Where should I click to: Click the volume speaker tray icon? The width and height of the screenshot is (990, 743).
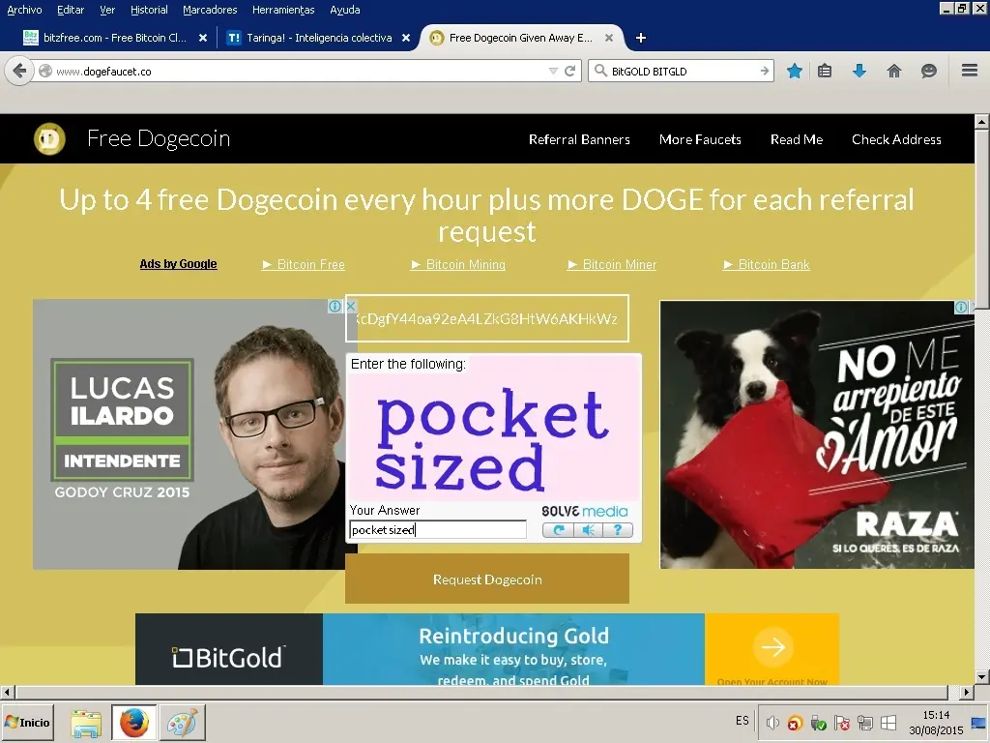[772, 723]
